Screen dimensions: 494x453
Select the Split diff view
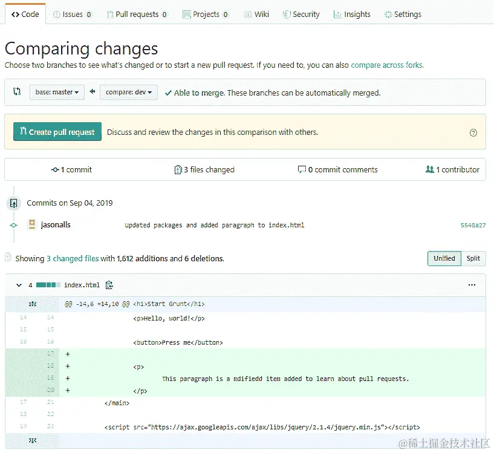(473, 258)
